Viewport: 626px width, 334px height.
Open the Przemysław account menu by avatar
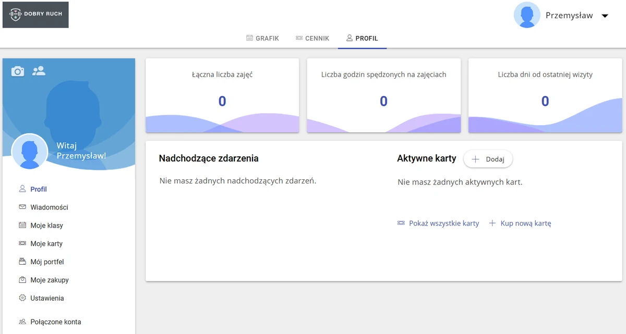527,15
